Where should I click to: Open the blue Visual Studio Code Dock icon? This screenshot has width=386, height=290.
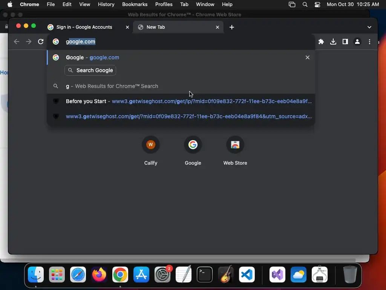[x=247, y=275]
